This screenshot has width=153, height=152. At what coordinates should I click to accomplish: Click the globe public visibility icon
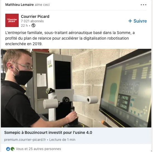pyautogui.click(x=33, y=25)
